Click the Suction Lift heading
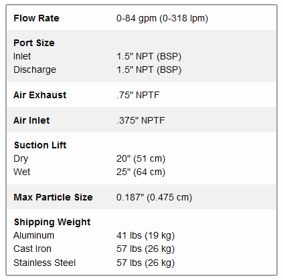283x280 pixels. coord(40,145)
